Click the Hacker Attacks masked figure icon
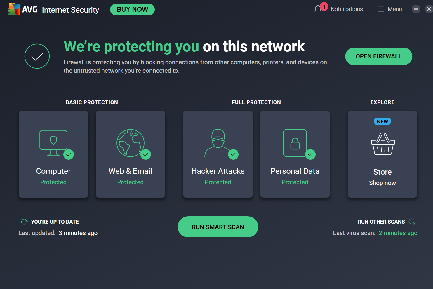The width and height of the screenshot is (433, 289). [x=218, y=143]
